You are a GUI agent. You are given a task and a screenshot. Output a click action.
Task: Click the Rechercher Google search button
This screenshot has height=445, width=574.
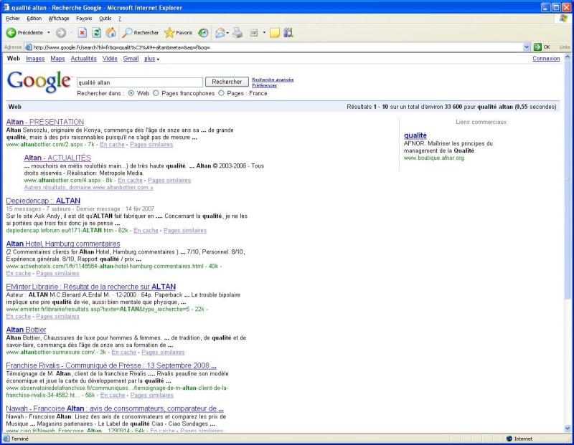click(227, 82)
